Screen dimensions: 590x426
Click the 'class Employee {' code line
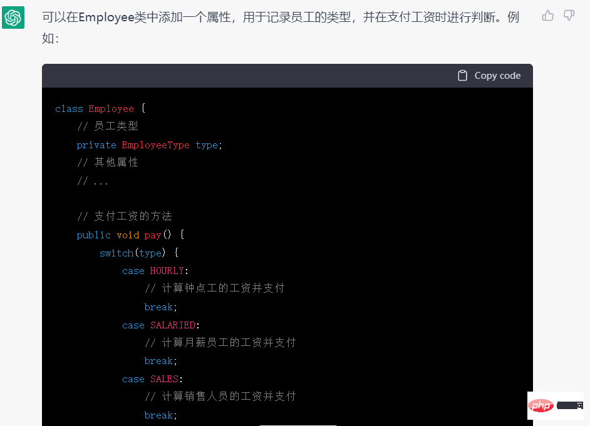100,109
